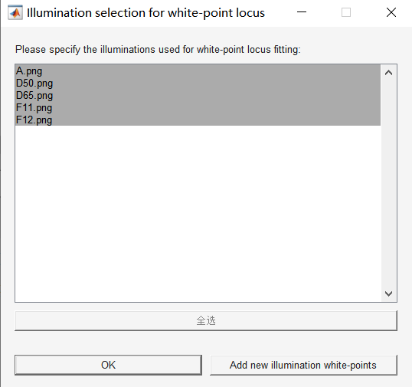Select F12.png in the list
Image resolution: width=412 pixels, height=387 pixels.
click(x=198, y=120)
